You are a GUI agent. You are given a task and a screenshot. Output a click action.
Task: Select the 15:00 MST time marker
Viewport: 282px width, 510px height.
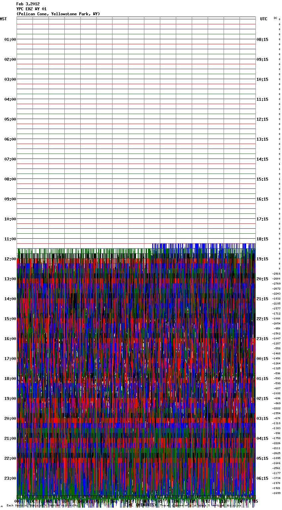10,319
